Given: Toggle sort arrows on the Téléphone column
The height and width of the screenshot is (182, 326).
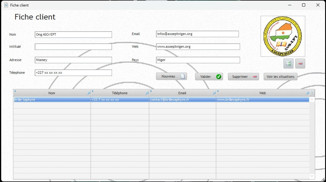Looking at the screenshot, I should point(92,91).
